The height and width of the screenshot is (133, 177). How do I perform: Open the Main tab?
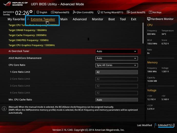[x=64, y=19]
